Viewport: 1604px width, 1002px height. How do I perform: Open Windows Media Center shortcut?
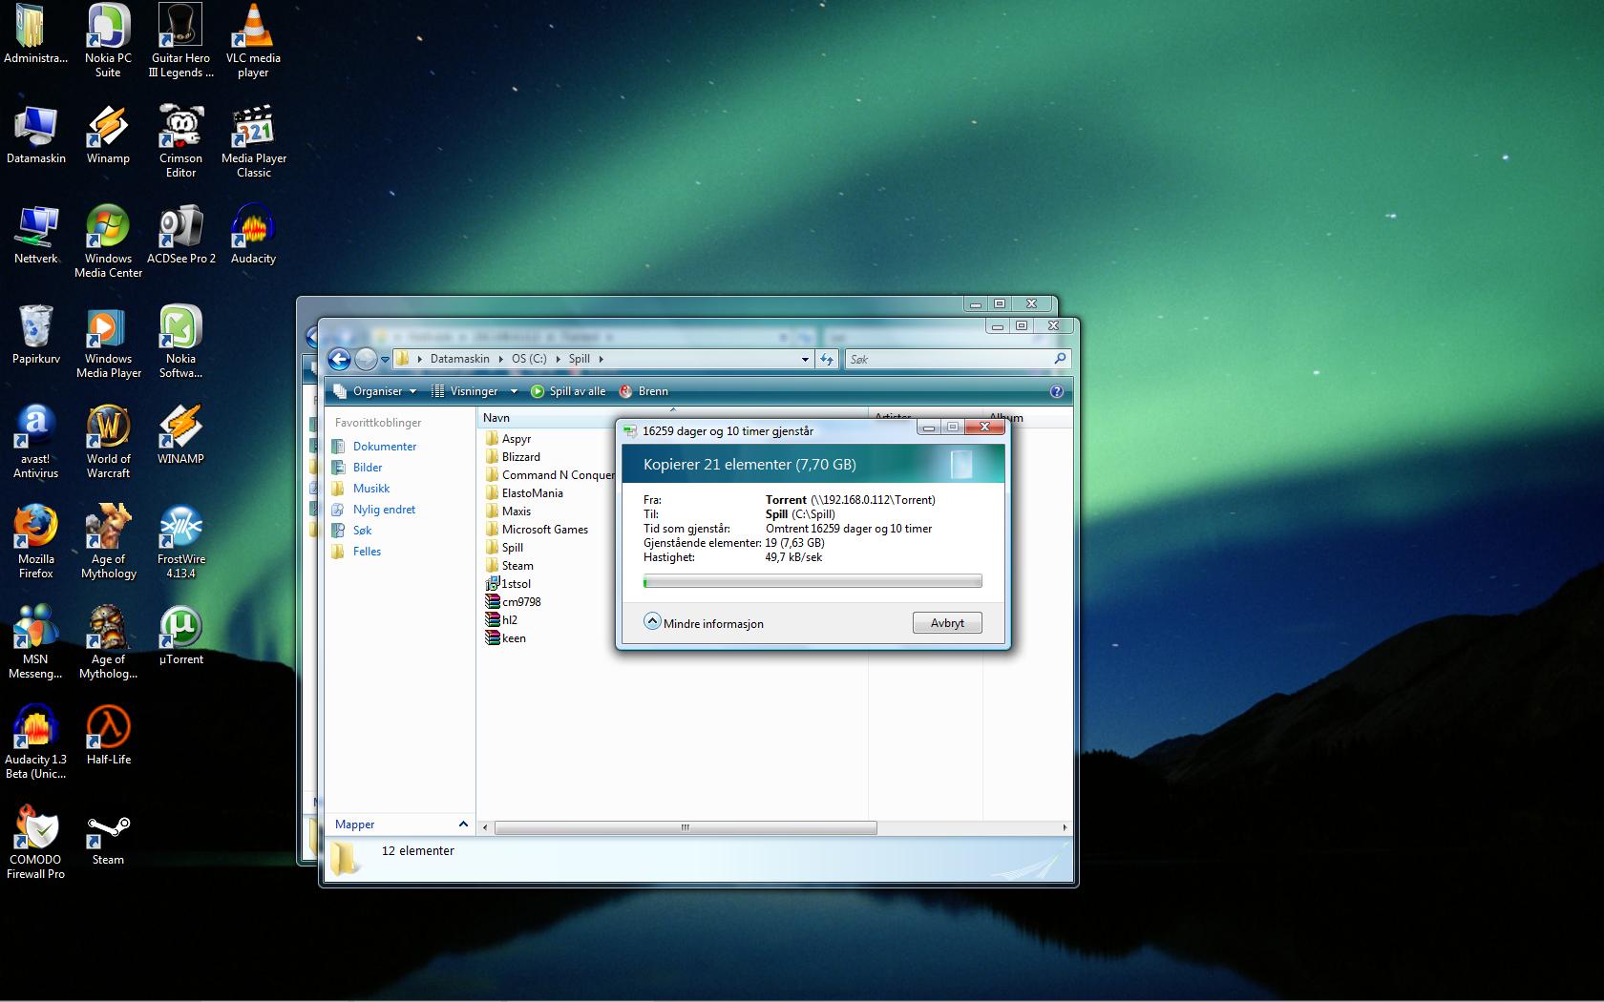(108, 241)
